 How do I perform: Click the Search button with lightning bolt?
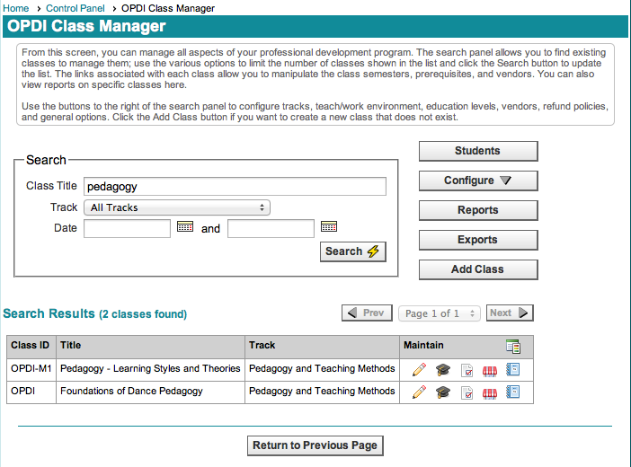coord(353,251)
